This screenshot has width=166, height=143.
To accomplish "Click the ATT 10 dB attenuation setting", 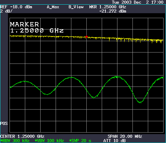I will click(x=114, y=141).
